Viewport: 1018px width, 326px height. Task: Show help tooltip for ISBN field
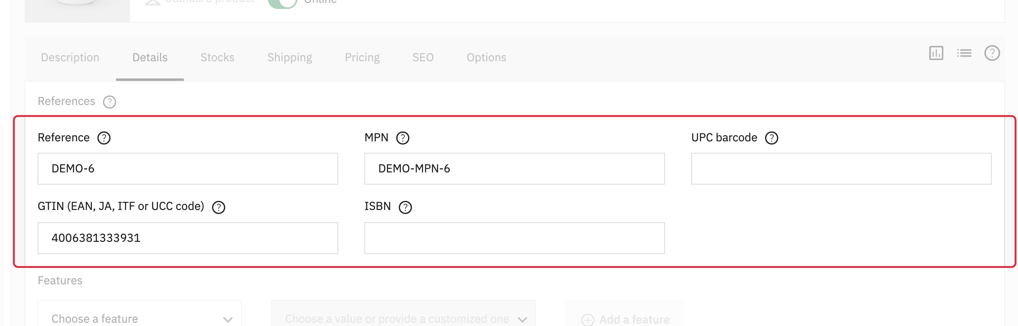click(x=405, y=208)
